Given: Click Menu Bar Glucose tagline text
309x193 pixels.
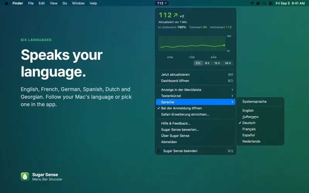Looking at the screenshot, I should (x=47, y=179).
